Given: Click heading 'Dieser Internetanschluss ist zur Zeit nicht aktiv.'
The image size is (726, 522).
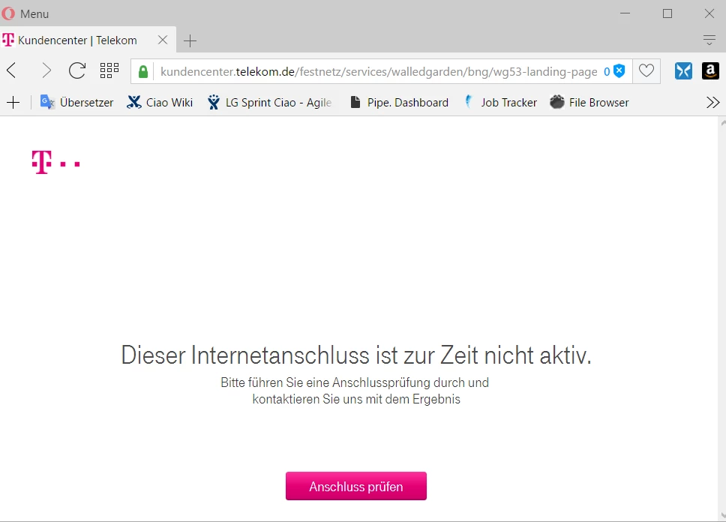Looking at the screenshot, I should 356,355.
